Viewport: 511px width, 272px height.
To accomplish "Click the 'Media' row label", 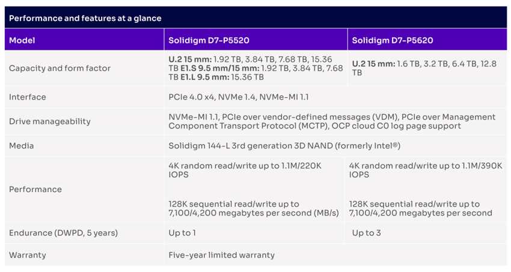I will (x=21, y=146).
